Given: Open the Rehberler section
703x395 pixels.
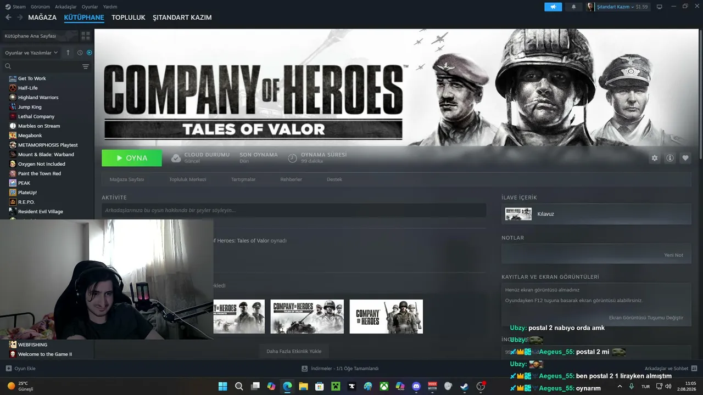Looking at the screenshot, I should pos(291,179).
